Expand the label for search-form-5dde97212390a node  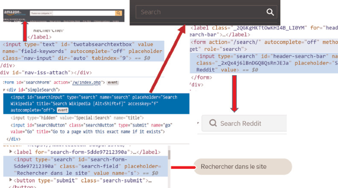10,152
